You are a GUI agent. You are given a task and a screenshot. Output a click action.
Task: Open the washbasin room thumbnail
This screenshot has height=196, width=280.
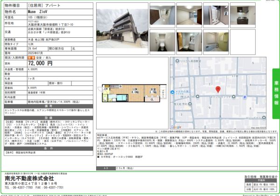point(189,42)
